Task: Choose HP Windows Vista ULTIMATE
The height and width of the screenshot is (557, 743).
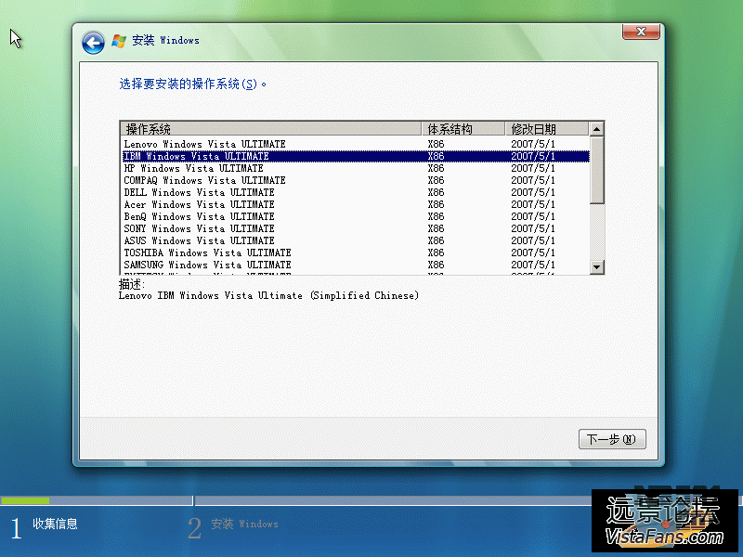Action: [193, 168]
